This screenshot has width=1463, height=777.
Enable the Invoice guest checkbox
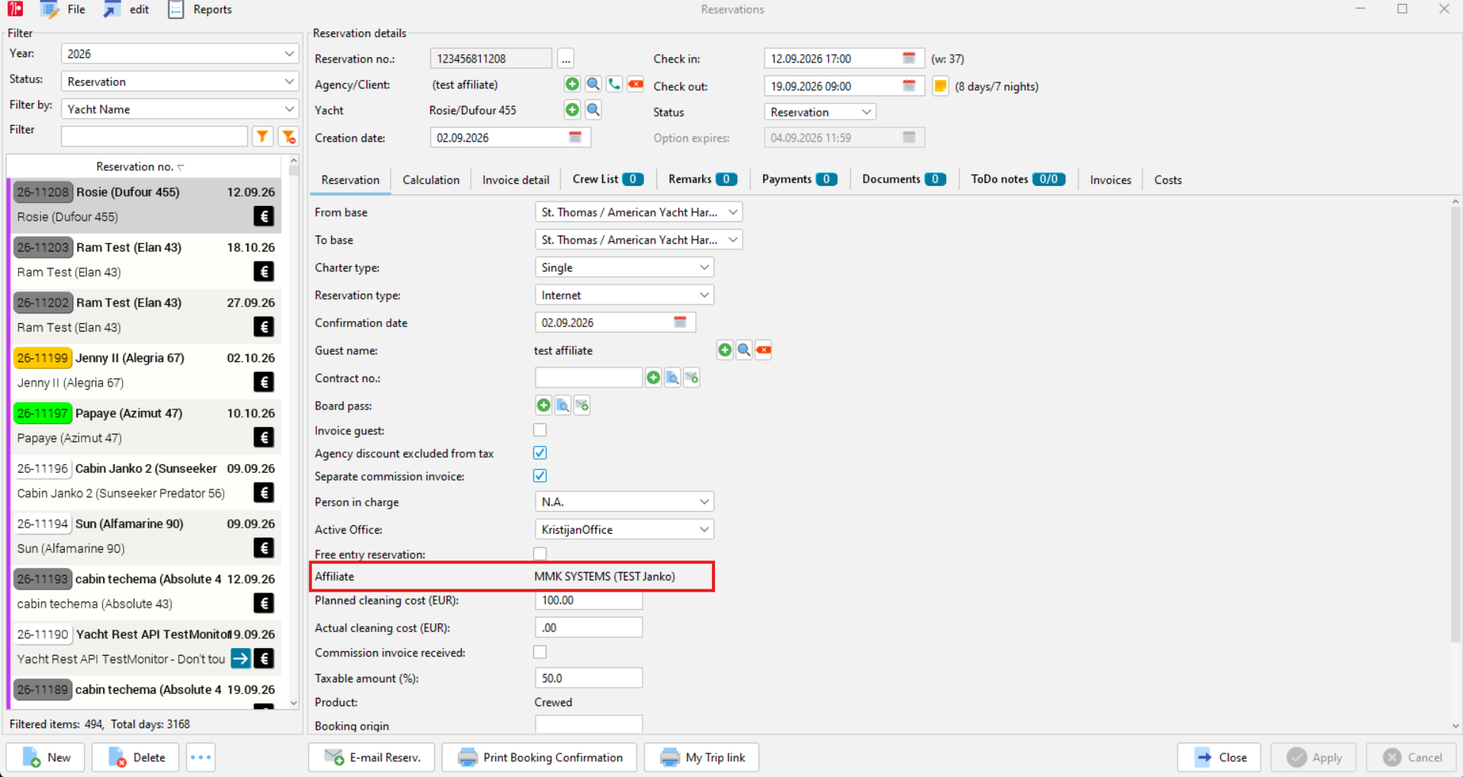[x=540, y=431]
